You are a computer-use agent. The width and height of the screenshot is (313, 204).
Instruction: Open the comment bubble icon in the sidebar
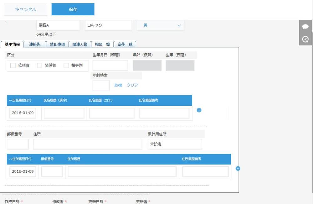point(305,27)
